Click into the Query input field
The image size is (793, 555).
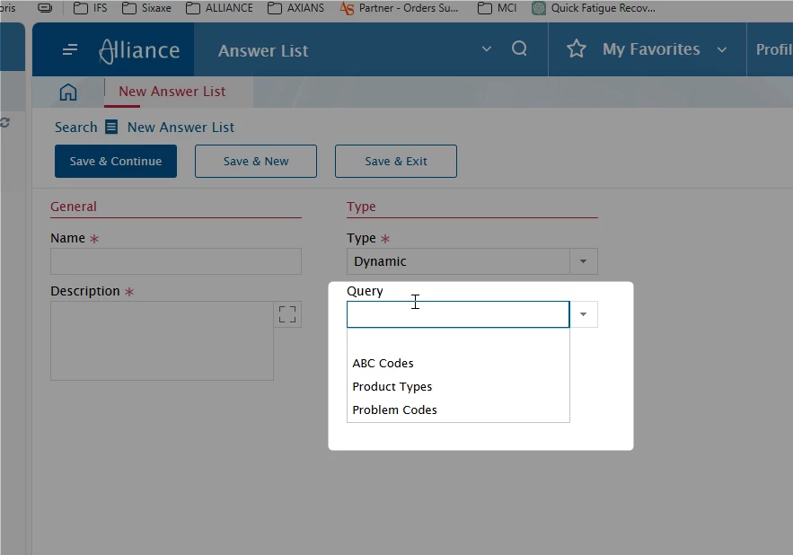point(458,314)
